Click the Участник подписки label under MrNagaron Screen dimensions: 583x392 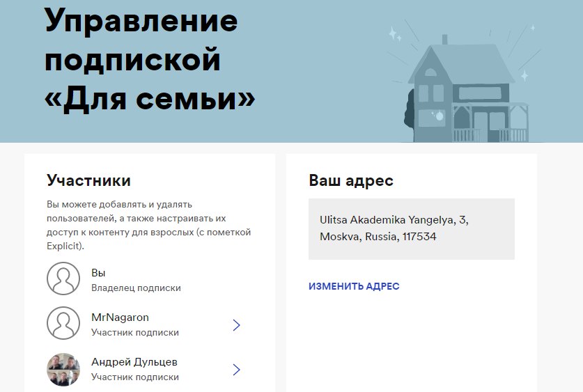135,333
